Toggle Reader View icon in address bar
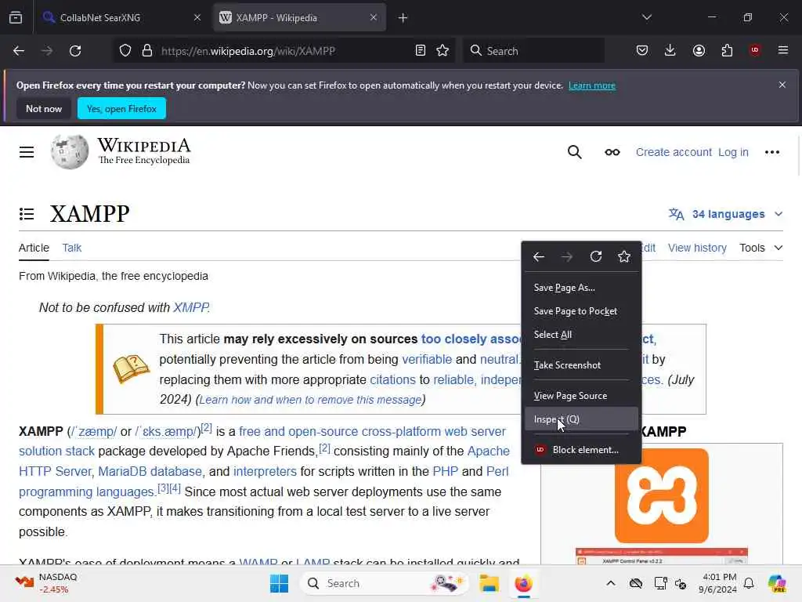This screenshot has height=602, width=802. click(x=421, y=51)
